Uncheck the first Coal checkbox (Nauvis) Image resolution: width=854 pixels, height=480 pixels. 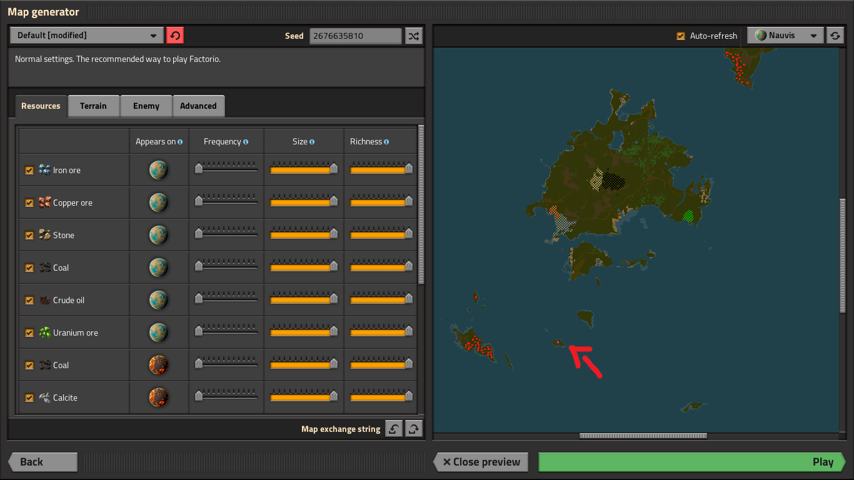(x=29, y=267)
